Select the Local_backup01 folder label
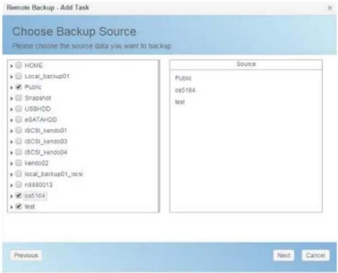 (x=47, y=76)
